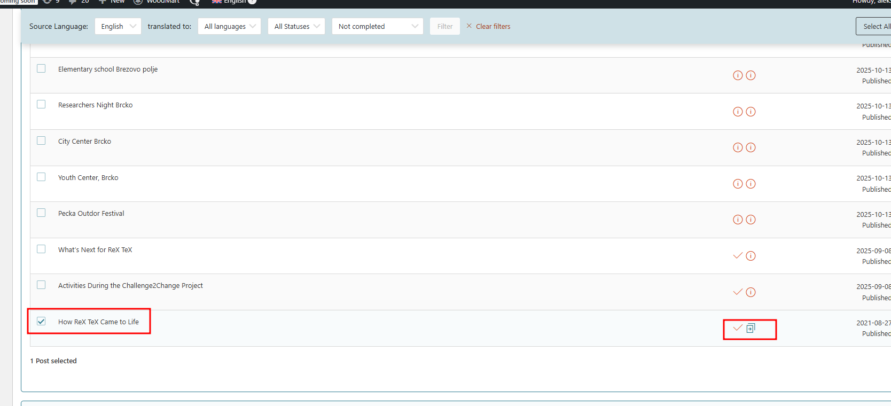Click the title How ReX TeX Came to Life
891x406 pixels.
(x=98, y=322)
